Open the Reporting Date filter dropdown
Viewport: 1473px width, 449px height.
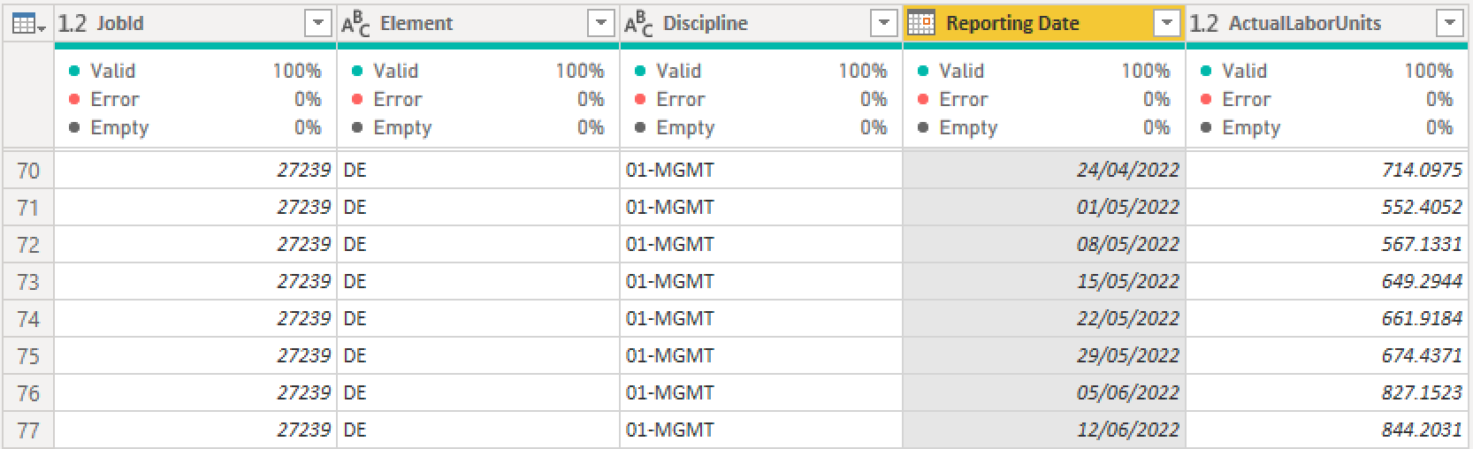coord(1167,24)
